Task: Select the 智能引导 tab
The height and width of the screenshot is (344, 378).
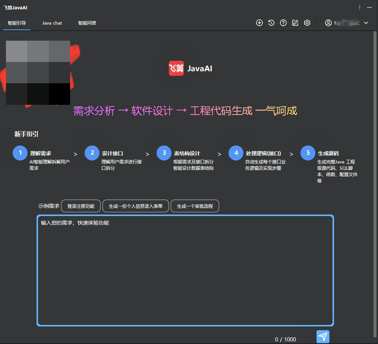Action: (16, 23)
